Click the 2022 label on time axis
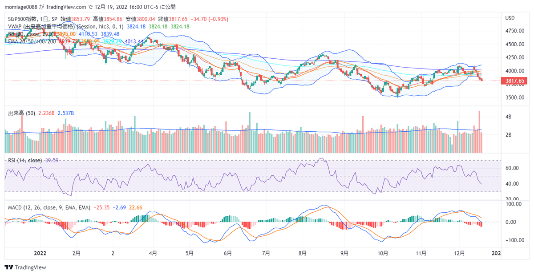534x275 pixels. [40, 253]
